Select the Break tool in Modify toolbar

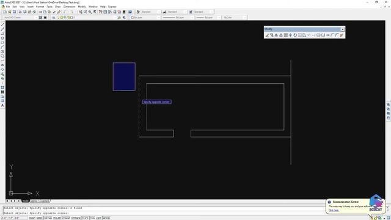[323, 35]
